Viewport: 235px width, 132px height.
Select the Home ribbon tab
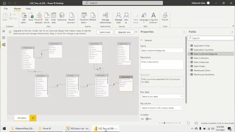pos(17,9)
